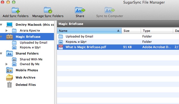Collapse the Magic Briefcase disclosure triangle
The width and height of the screenshot is (179, 104).
[x=1, y=37]
